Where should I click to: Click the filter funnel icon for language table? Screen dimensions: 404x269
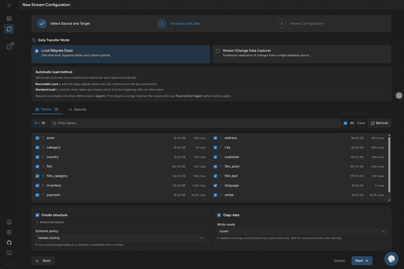coord(221,186)
